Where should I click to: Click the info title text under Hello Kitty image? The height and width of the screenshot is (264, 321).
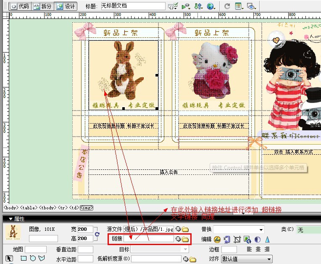[x=213, y=126]
